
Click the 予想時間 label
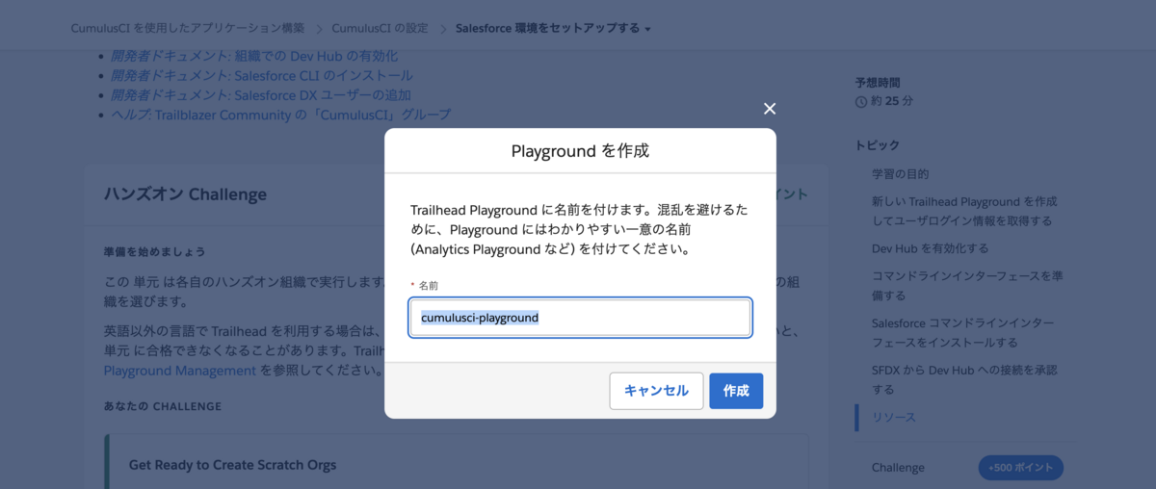[878, 83]
